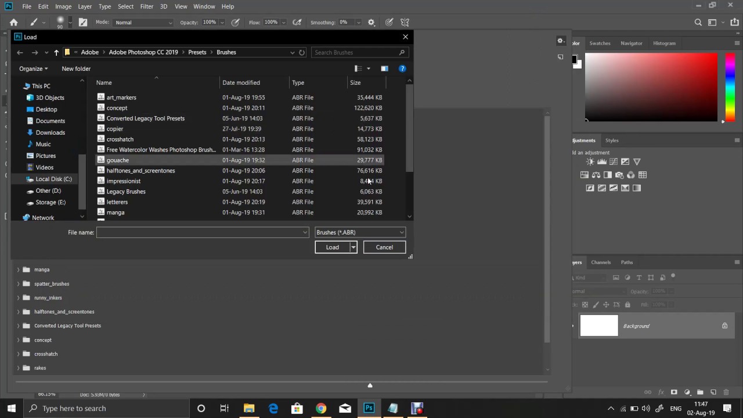Open Smoothing dropdown arrow
Screen dimensions: 743x418
point(358,23)
